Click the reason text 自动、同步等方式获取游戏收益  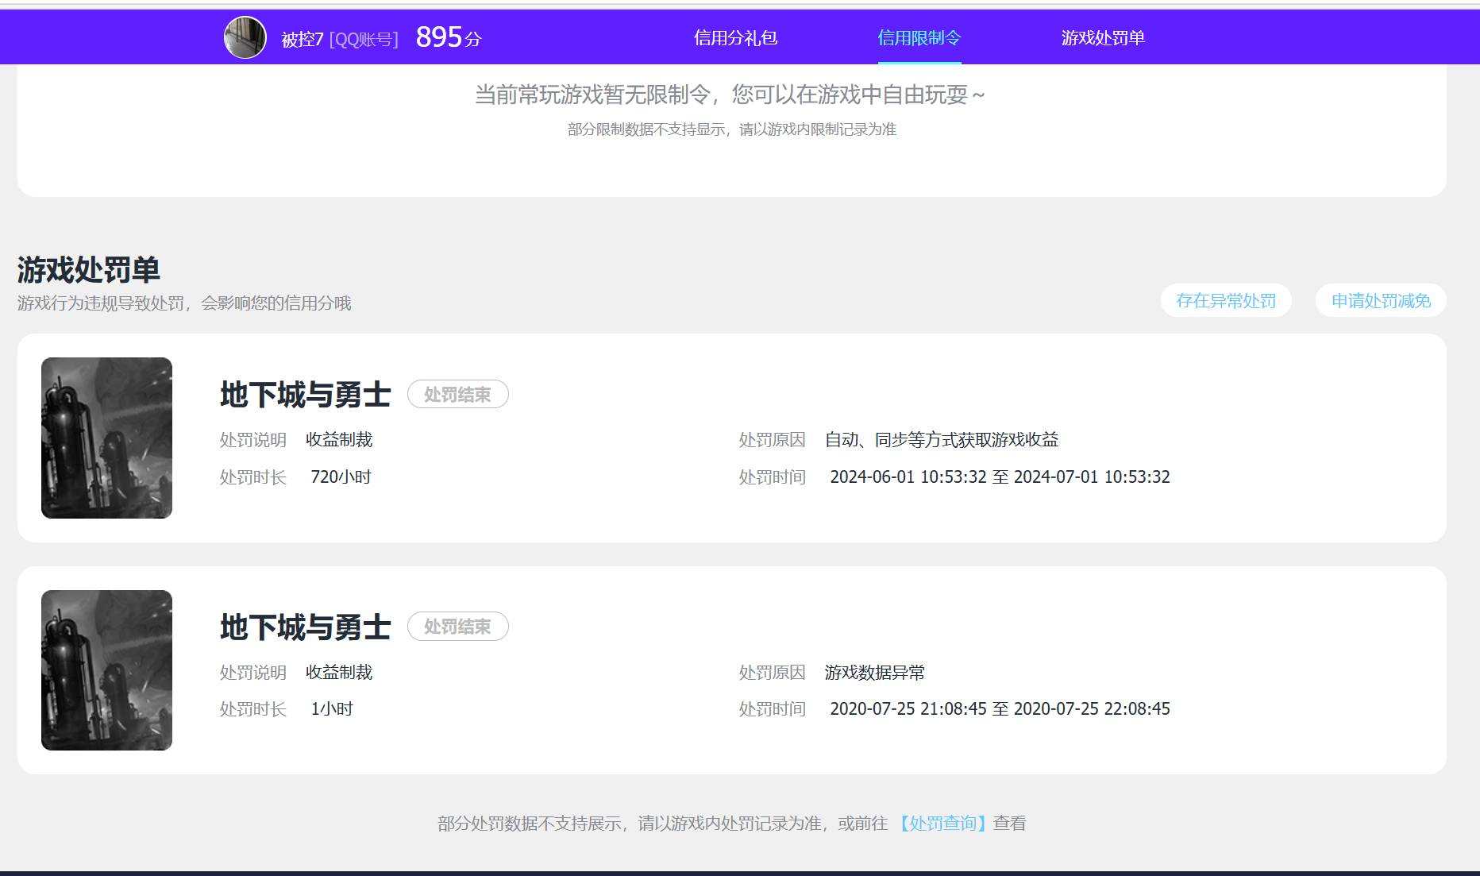coord(942,440)
